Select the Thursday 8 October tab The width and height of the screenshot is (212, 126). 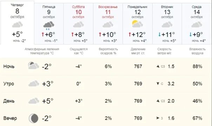17,23
